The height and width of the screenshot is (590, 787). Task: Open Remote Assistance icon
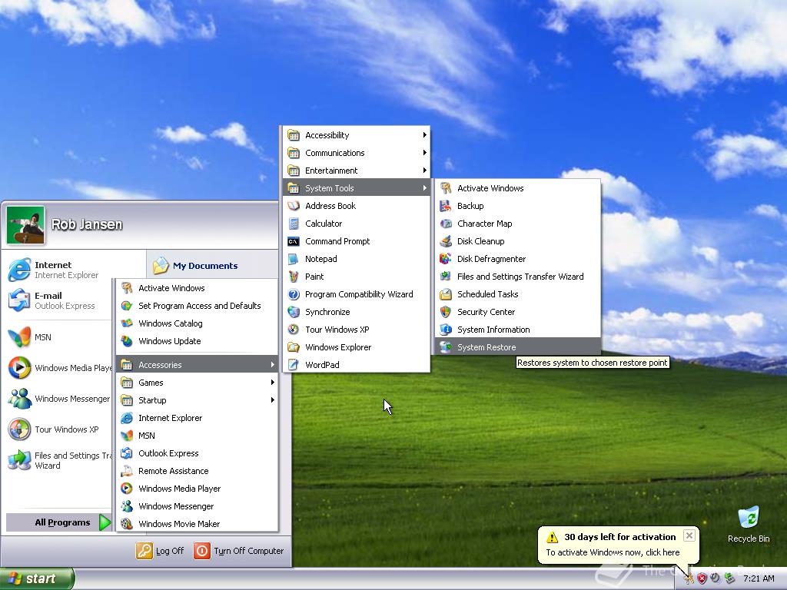point(127,471)
